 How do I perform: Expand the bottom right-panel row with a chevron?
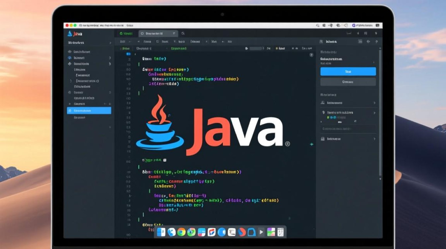[x=374, y=139]
